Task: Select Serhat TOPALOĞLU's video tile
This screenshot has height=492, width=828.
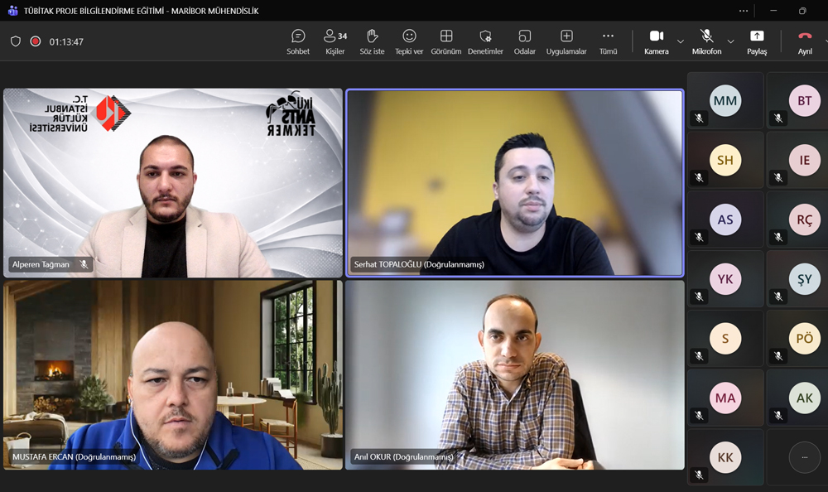Action: point(514,182)
